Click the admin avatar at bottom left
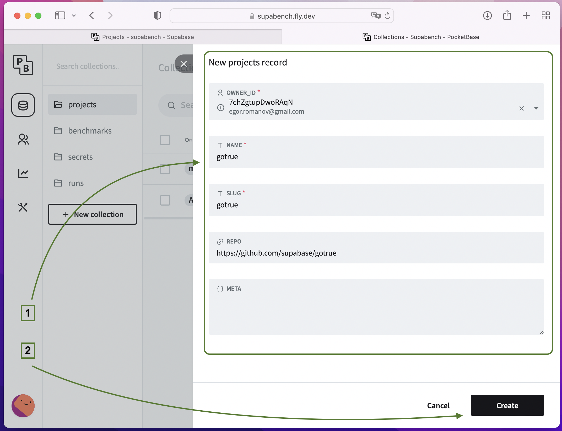562x431 pixels. tap(23, 406)
